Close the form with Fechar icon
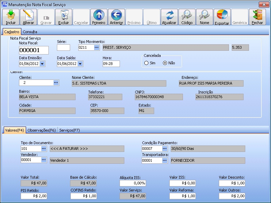Image resolution: width=271 pixels, height=203 pixels. point(257,17)
